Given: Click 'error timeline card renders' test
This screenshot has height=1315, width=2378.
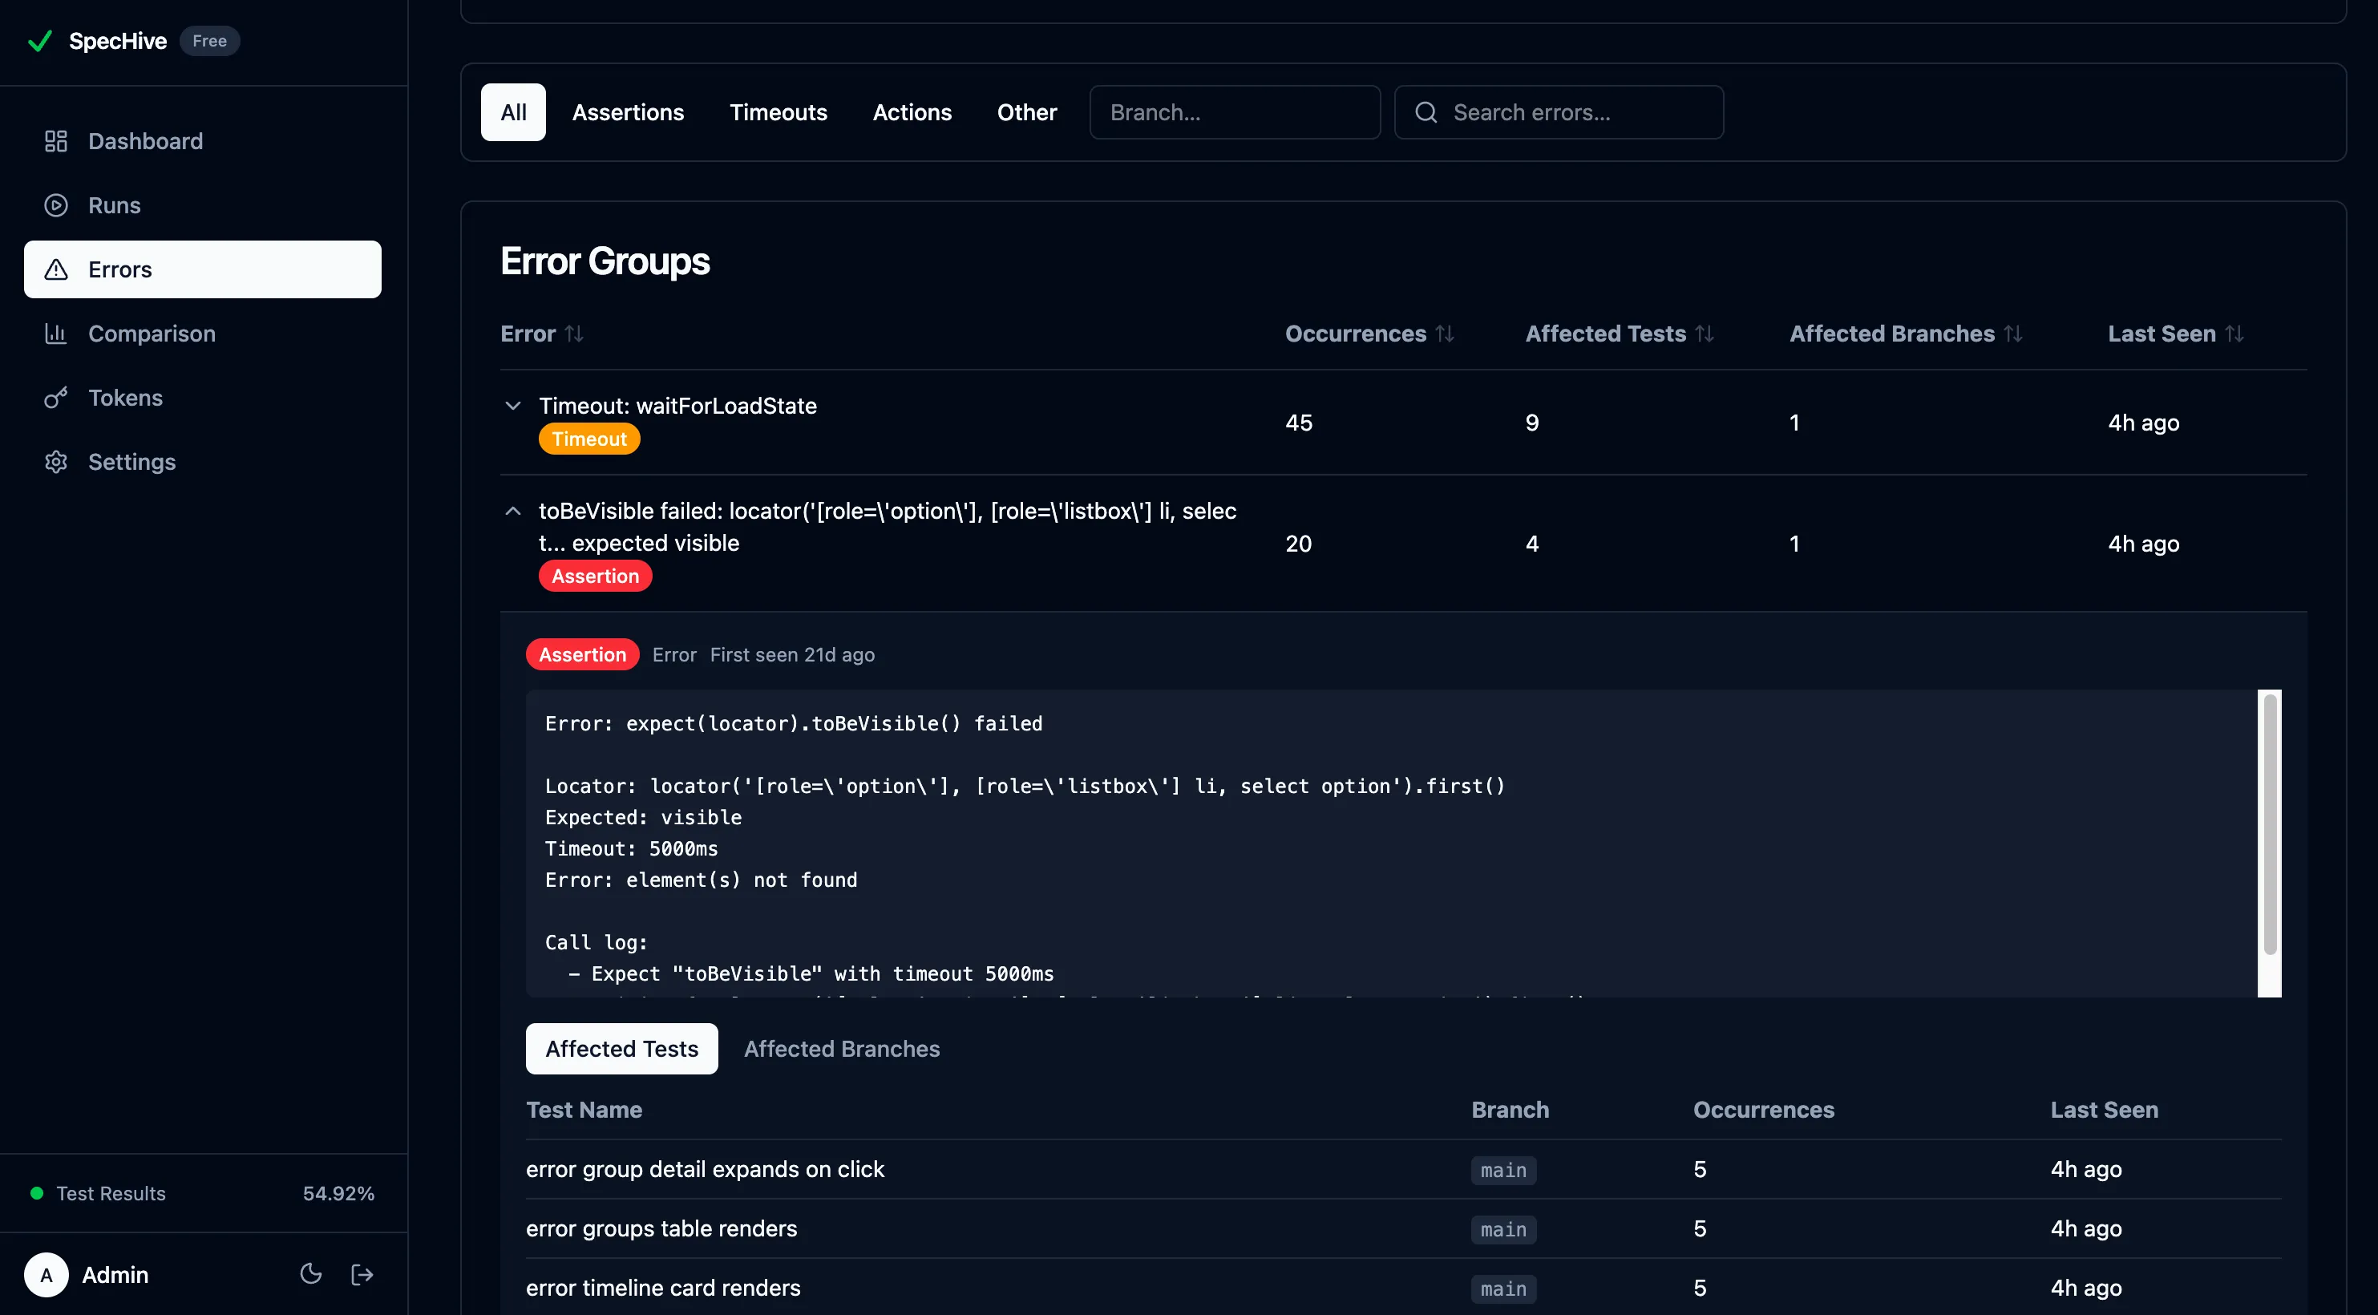Looking at the screenshot, I should (664, 1287).
